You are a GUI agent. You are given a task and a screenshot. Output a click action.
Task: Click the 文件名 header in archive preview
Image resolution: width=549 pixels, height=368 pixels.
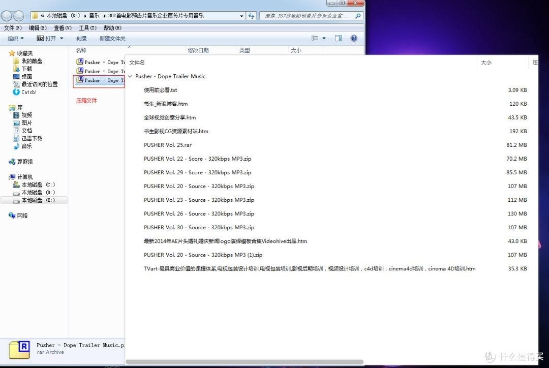pos(137,63)
